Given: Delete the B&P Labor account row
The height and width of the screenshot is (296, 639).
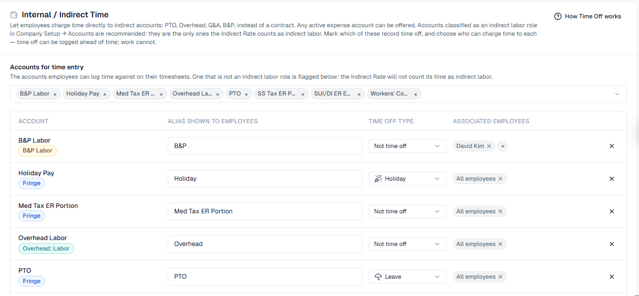Looking at the screenshot, I should tap(612, 146).
